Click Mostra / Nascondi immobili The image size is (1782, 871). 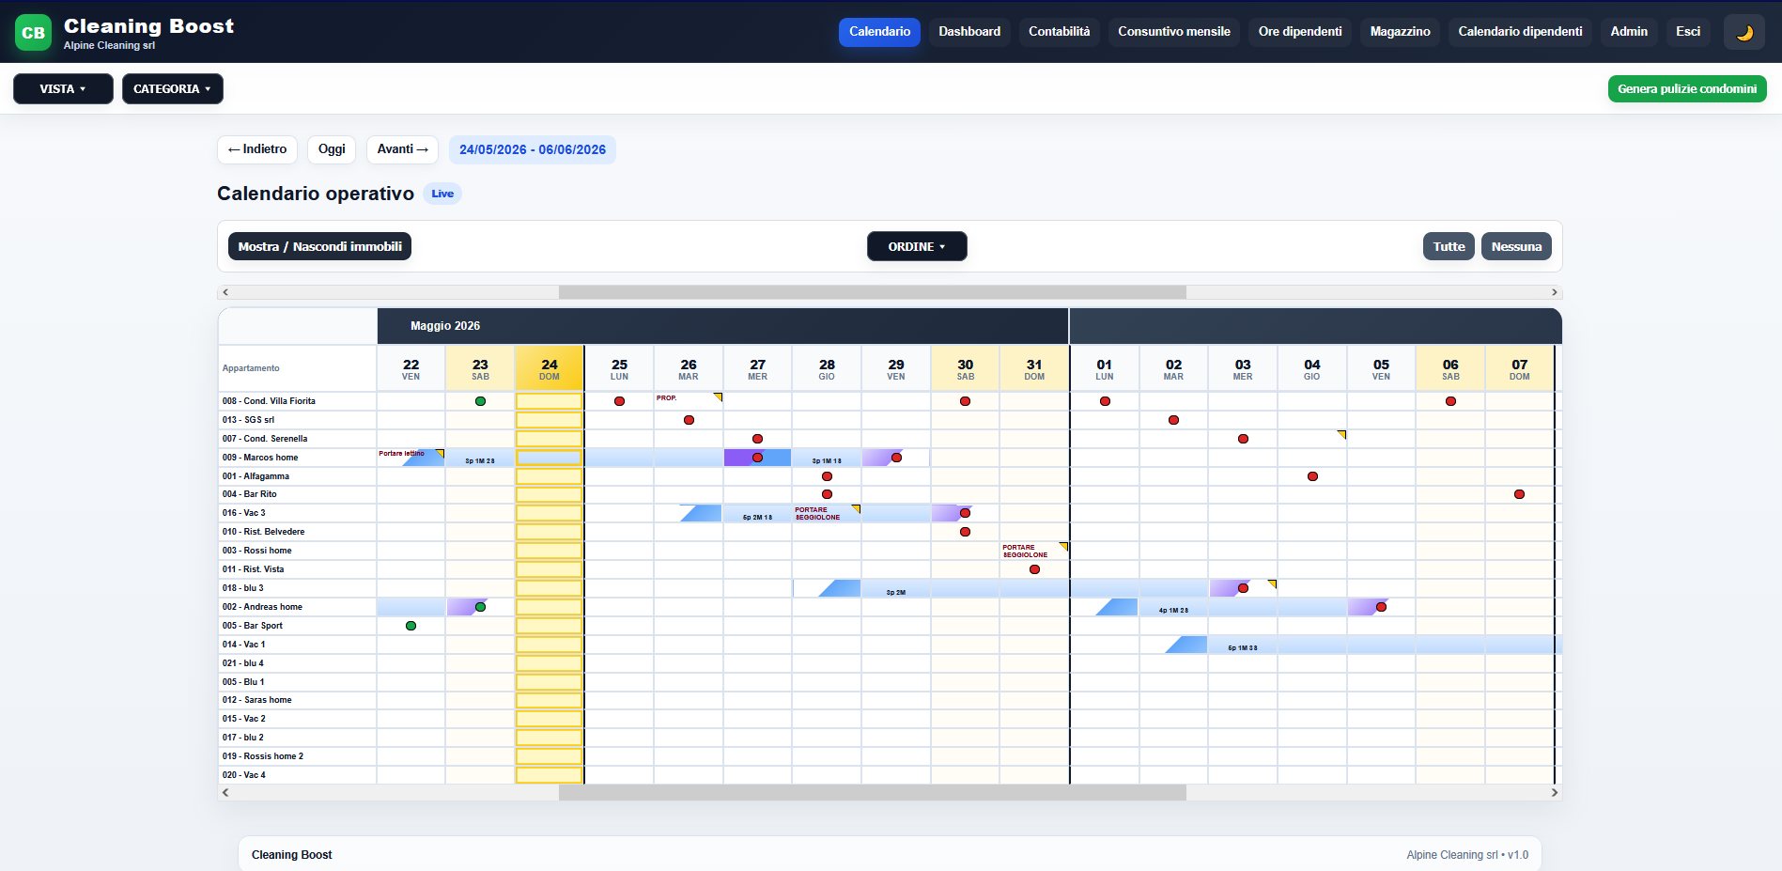319,246
